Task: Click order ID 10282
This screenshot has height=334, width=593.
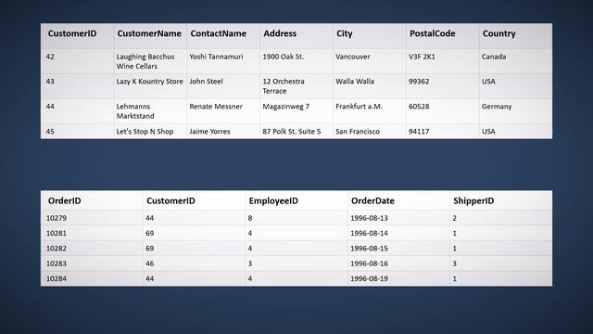Action: [57, 249]
